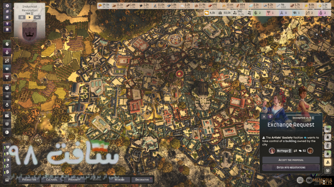Click the 4,3k coins treasury counter

pos(210,13)
